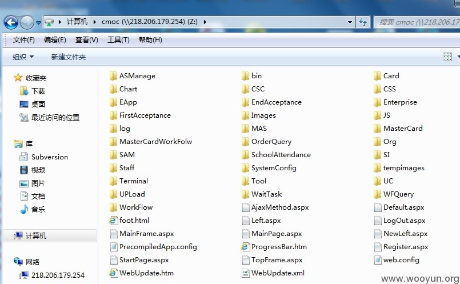Open the 编辑(E) menu
The width and height of the screenshot is (460, 284).
[x=55, y=40]
